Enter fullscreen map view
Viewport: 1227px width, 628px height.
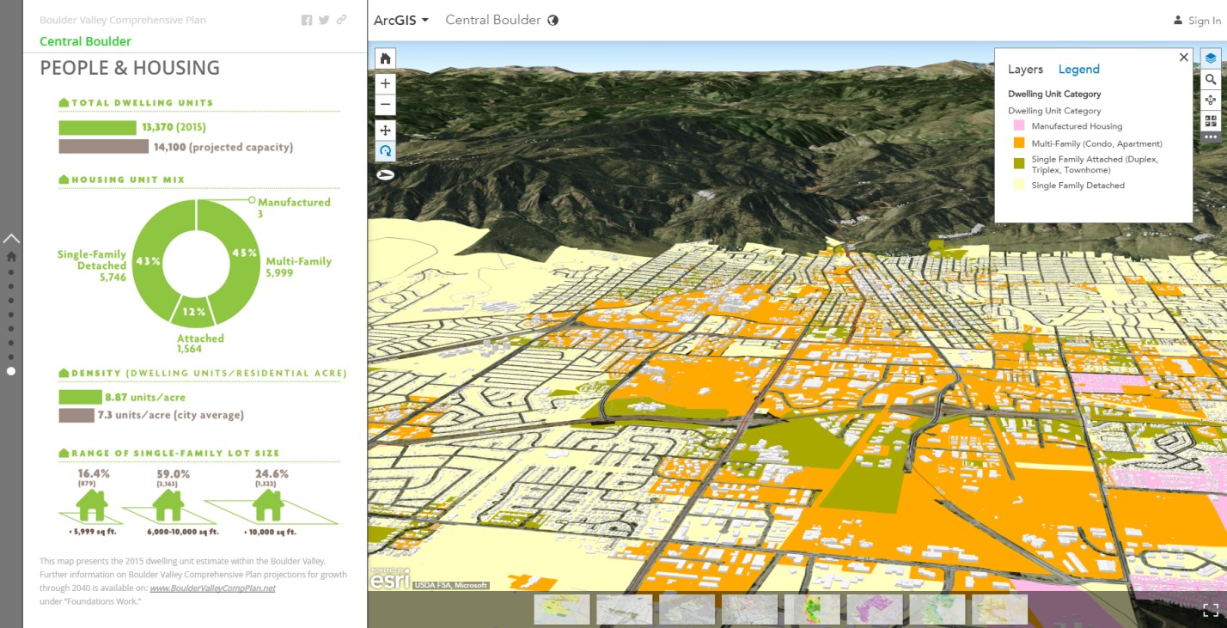click(1210, 611)
